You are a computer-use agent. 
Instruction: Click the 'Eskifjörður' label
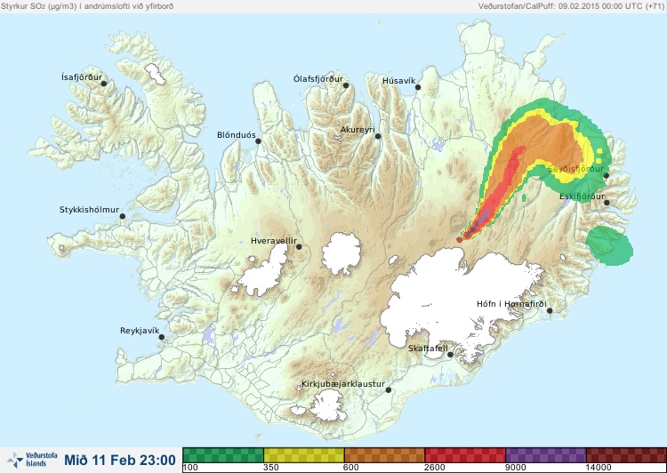point(582,196)
